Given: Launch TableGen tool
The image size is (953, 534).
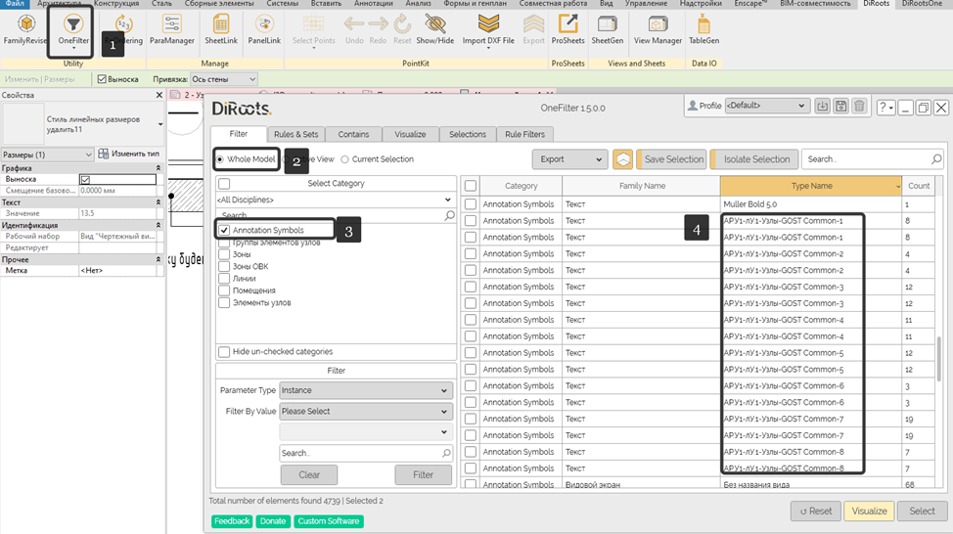Looking at the screenshot, I should pos(703,29).
